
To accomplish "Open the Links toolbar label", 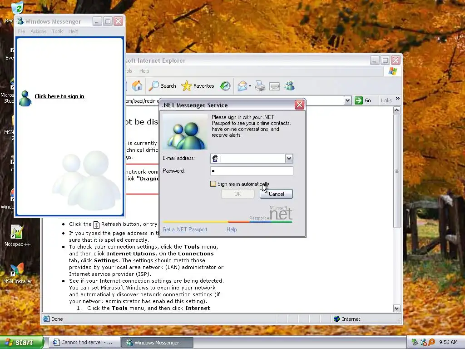I will [x=386, y=100].
